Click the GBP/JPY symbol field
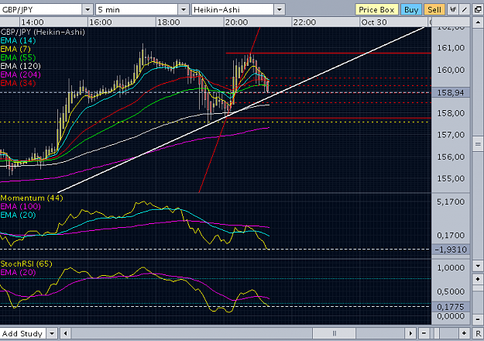484x341 pixels. [x=41, y=9]
